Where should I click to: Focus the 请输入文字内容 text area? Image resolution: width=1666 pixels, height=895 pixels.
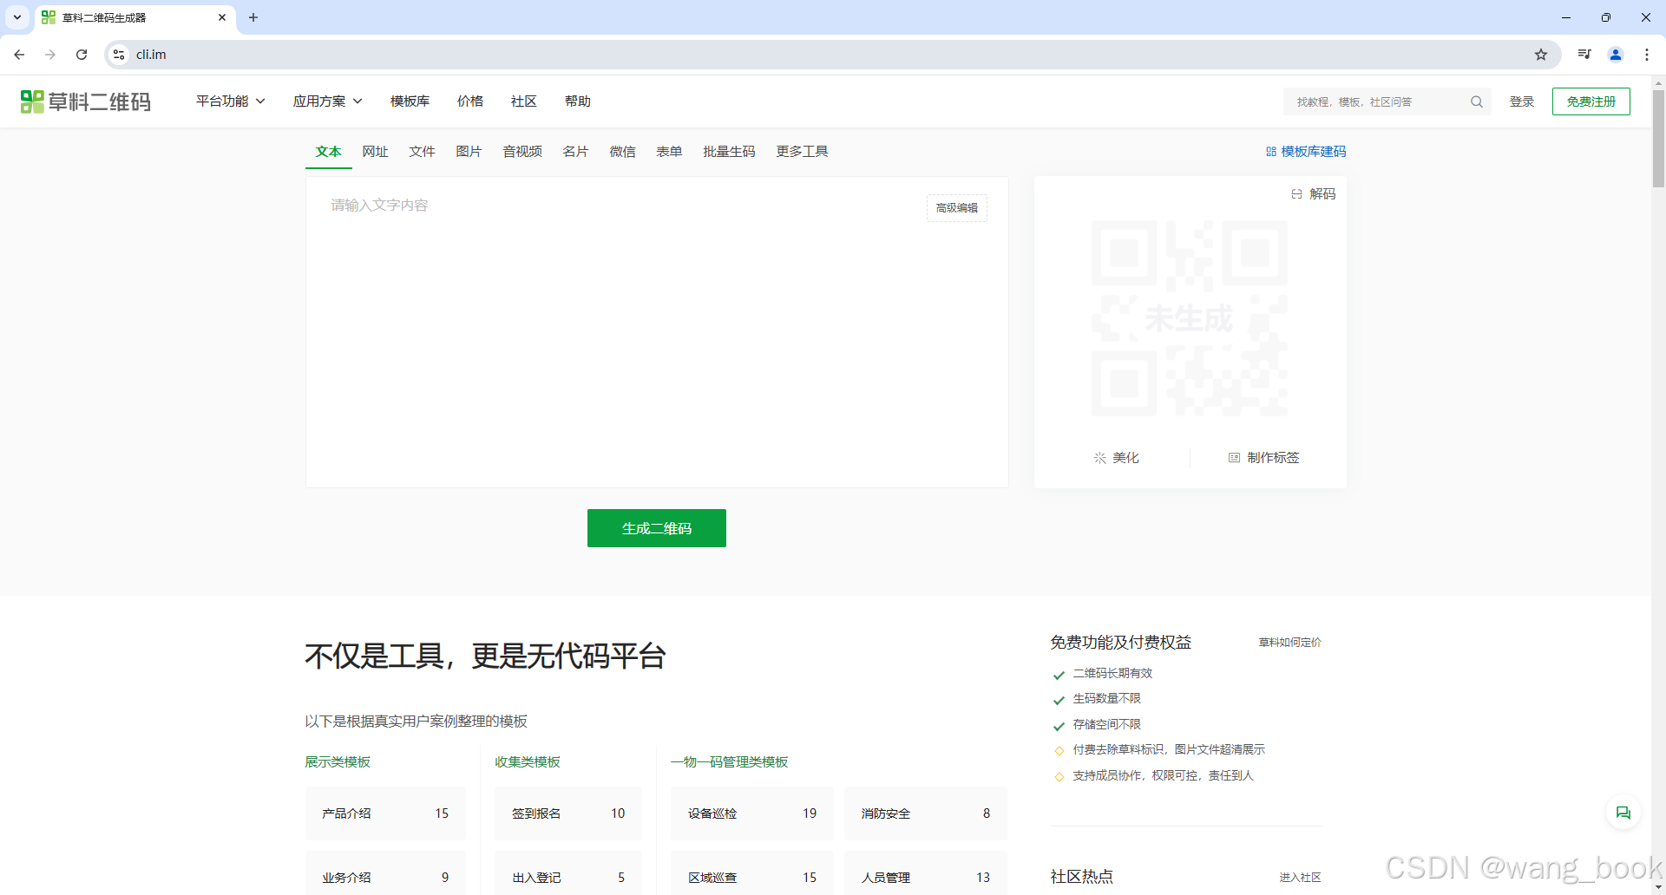[657, 332]
